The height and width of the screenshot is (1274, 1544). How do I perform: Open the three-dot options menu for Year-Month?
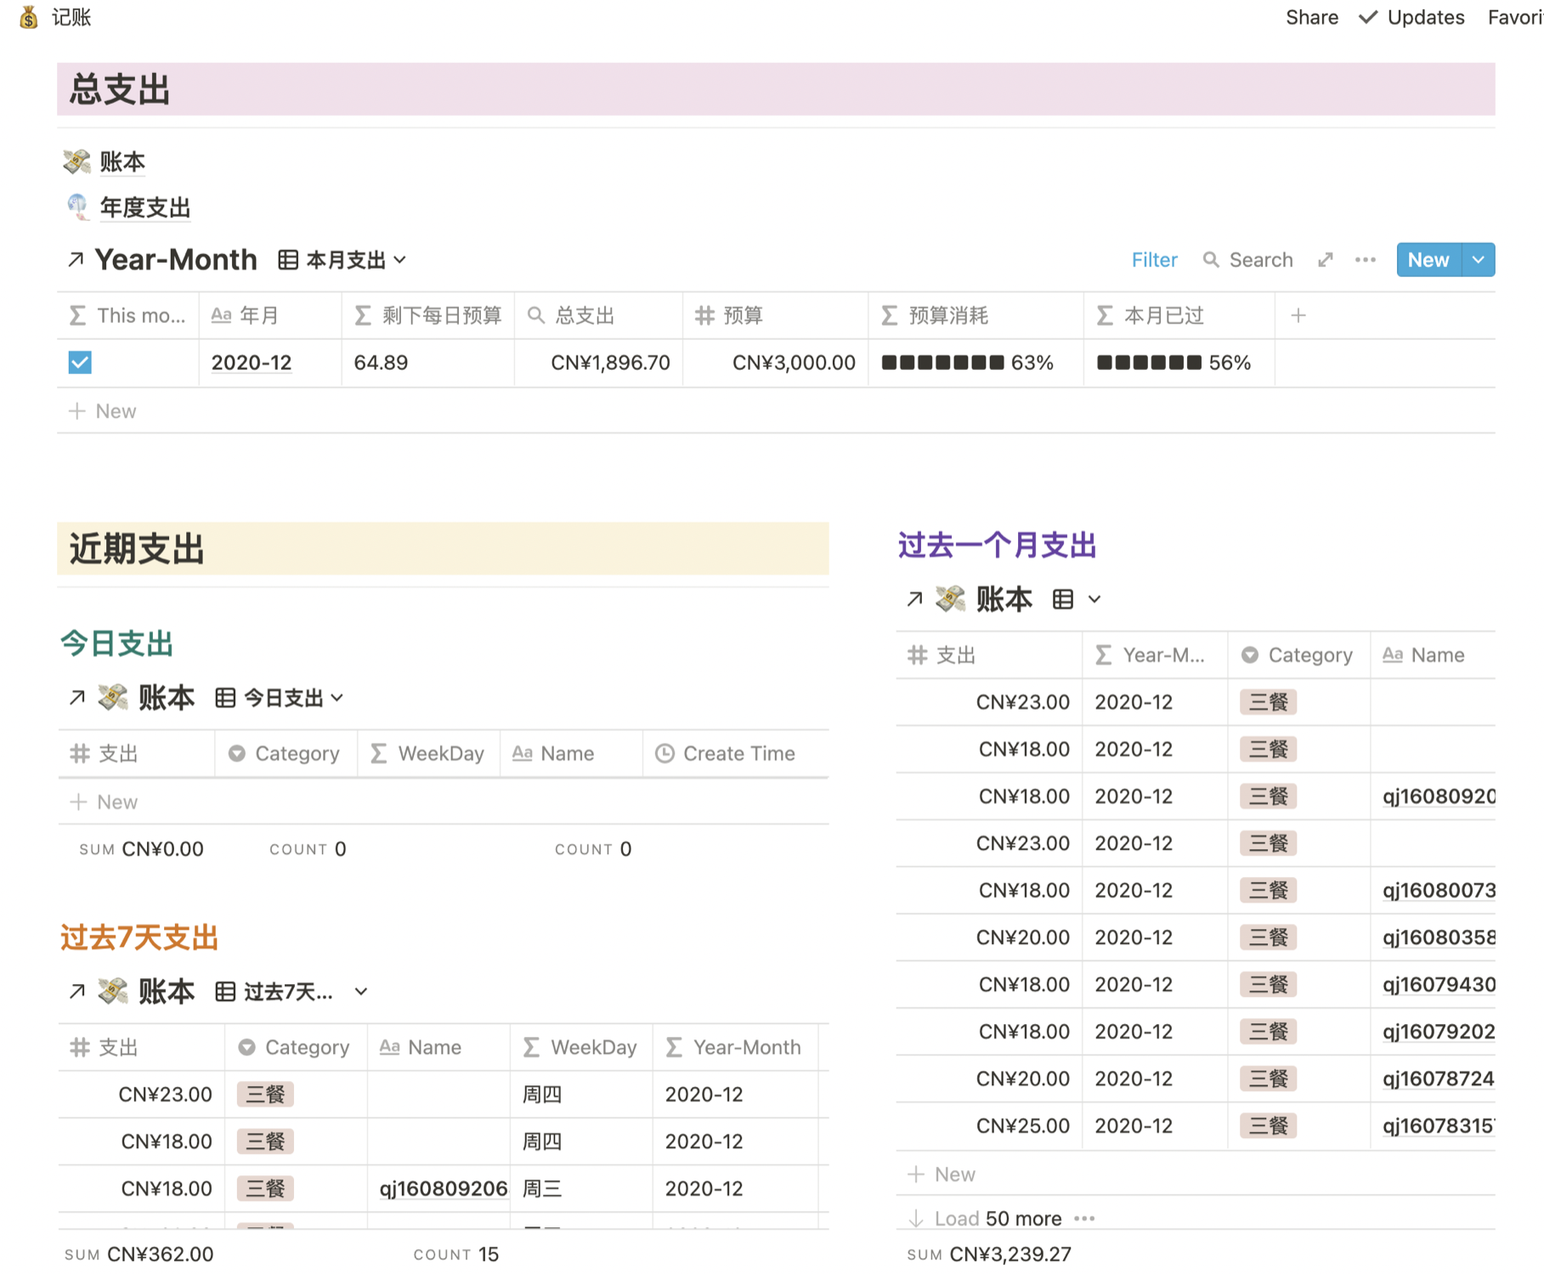(1365, 259)
